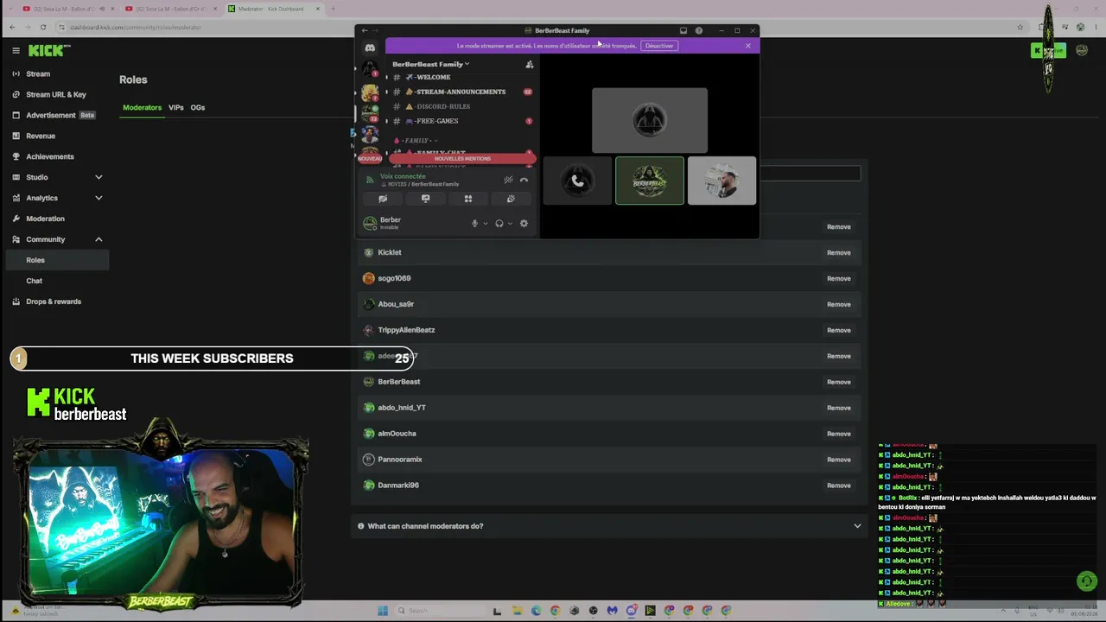Remove Kicklet from moderators
The image size is (1106, 622).
pyautogui.click(x=838, y=253)
